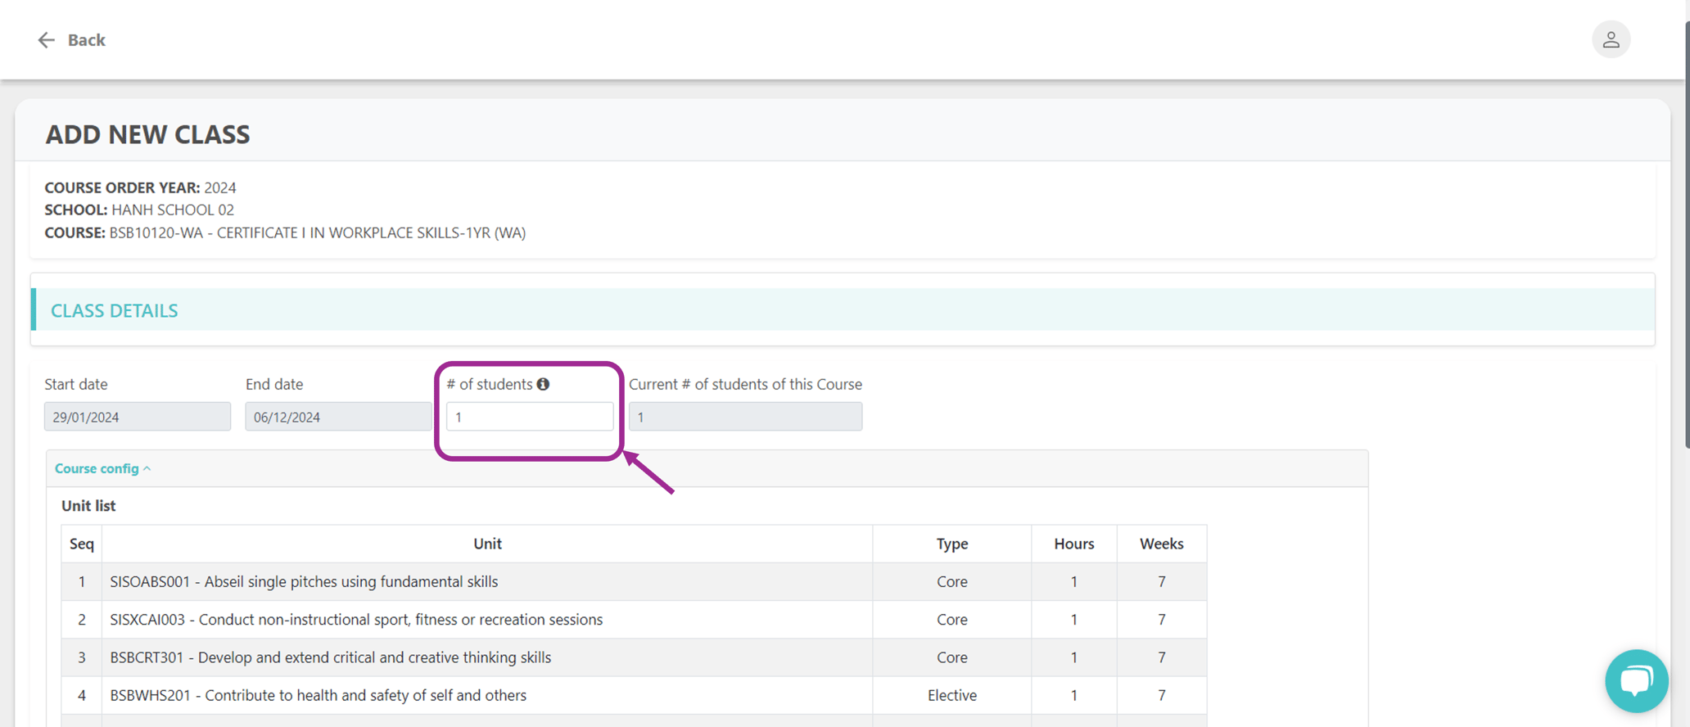Select the SISXCAI003 unit row

tap(634, 620)
